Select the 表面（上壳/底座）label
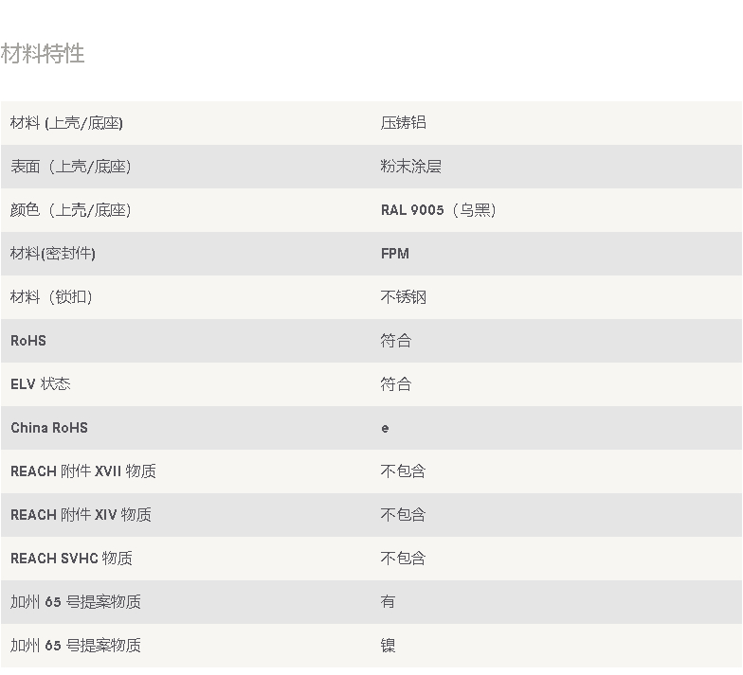Viewport: 743px width, 675px height. pyautogui.click(x=70, y=167)
